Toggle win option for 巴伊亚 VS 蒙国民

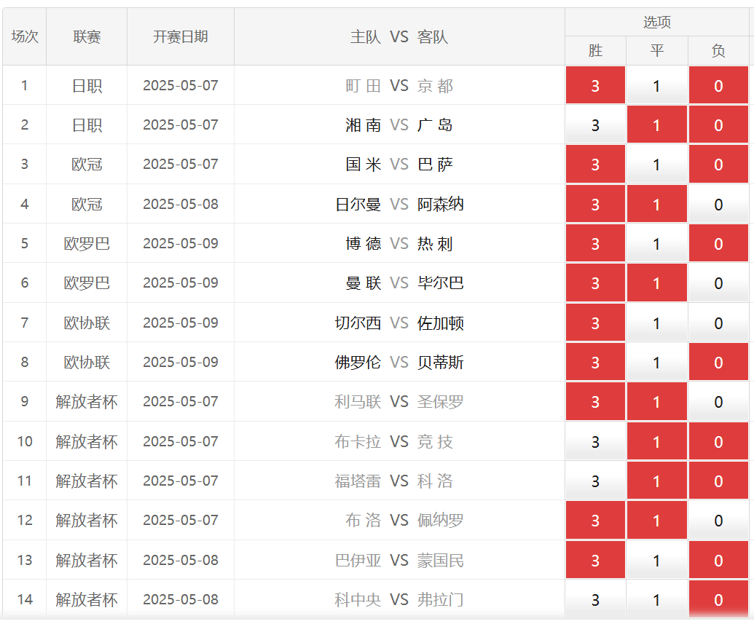click(x=595, y=561)
